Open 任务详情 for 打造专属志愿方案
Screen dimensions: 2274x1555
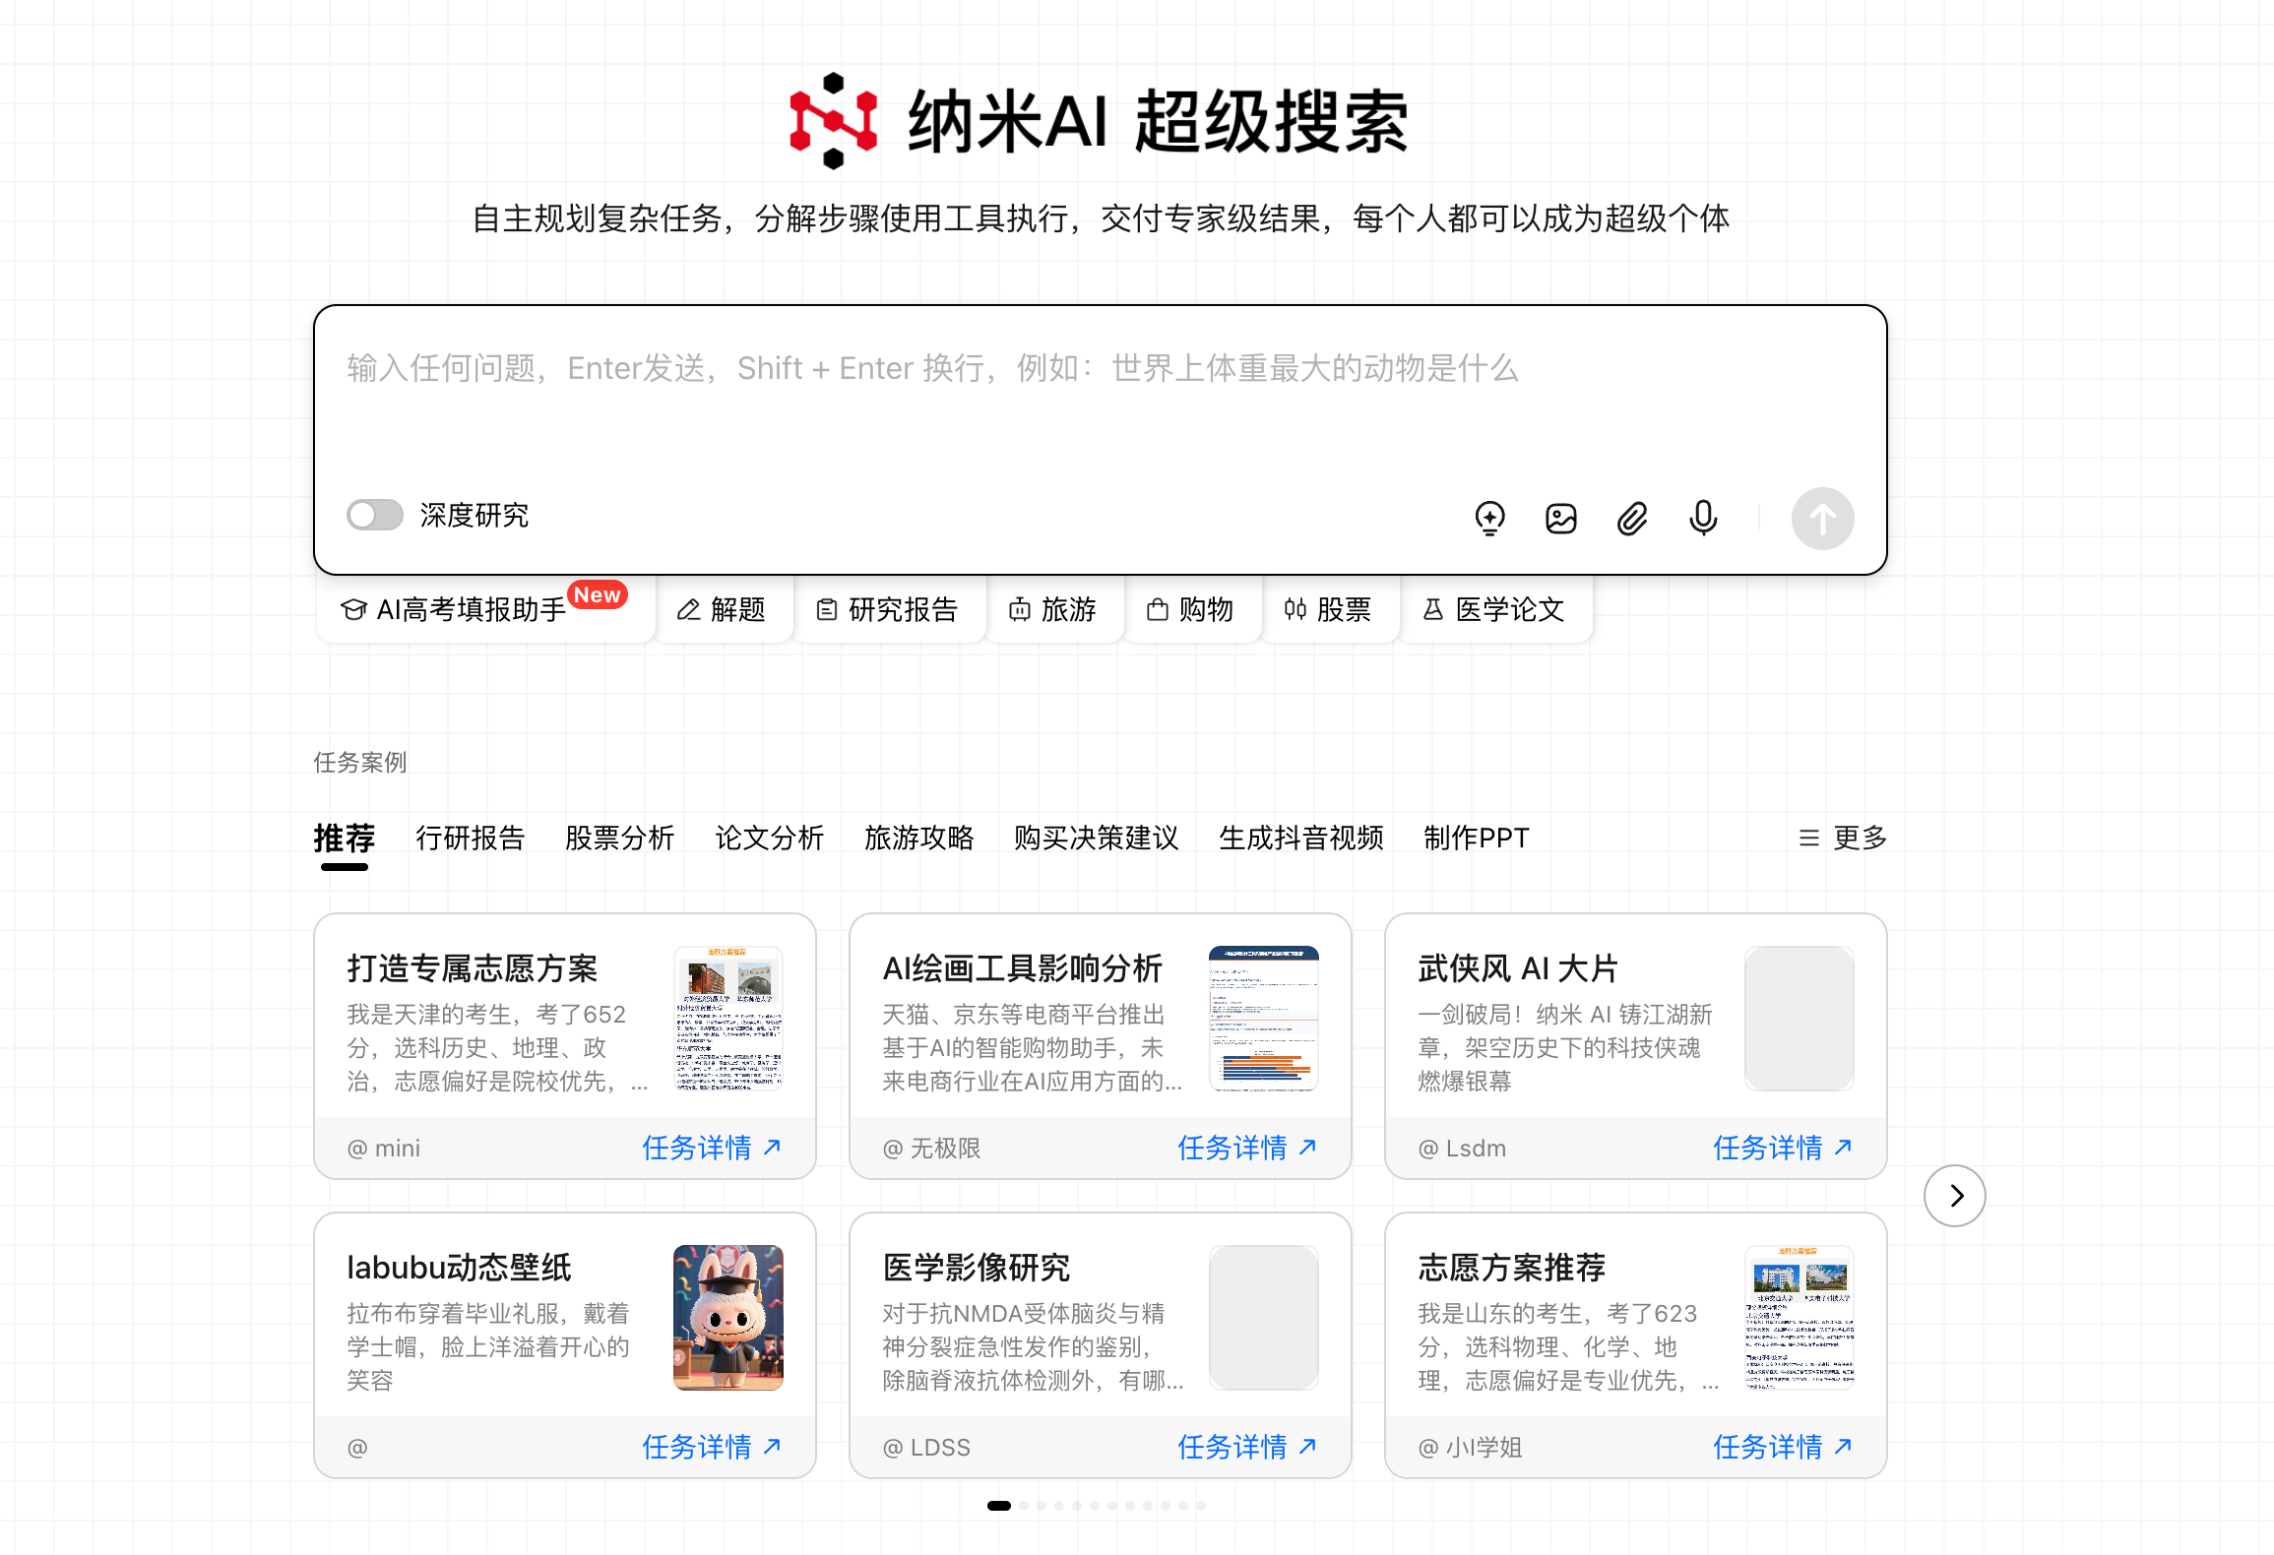[712, 1148]
